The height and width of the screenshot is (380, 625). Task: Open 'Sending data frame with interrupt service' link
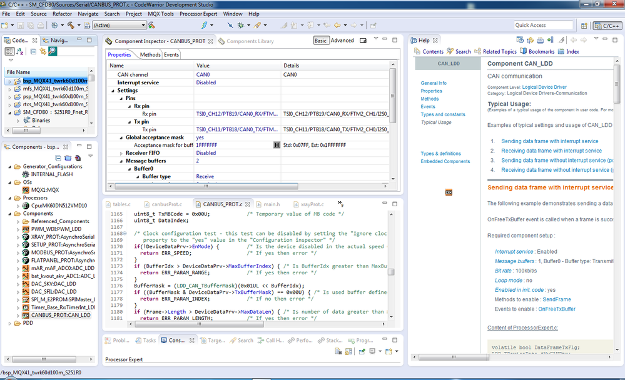click(549, 141)
